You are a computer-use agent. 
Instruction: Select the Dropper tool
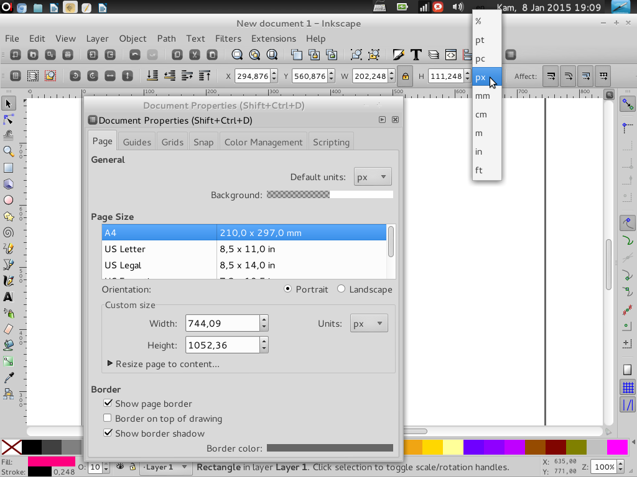point(8,376)
